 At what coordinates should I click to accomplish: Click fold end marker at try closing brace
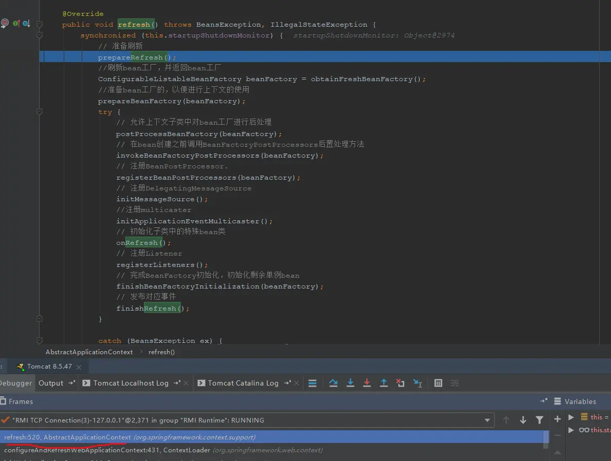tap(40, 318)
